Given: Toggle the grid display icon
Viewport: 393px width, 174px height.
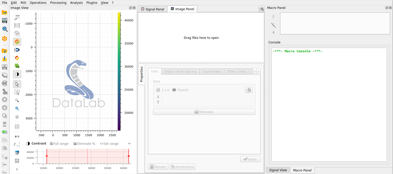Looking at the screenshot, I should tap(17, 126).
